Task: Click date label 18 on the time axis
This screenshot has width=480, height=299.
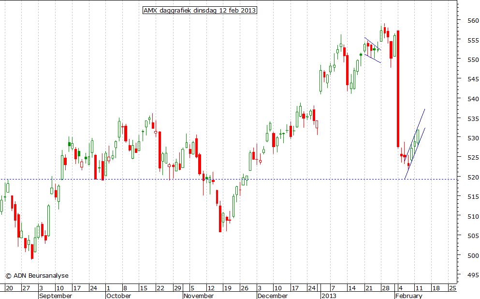Action: coord(436,288)
